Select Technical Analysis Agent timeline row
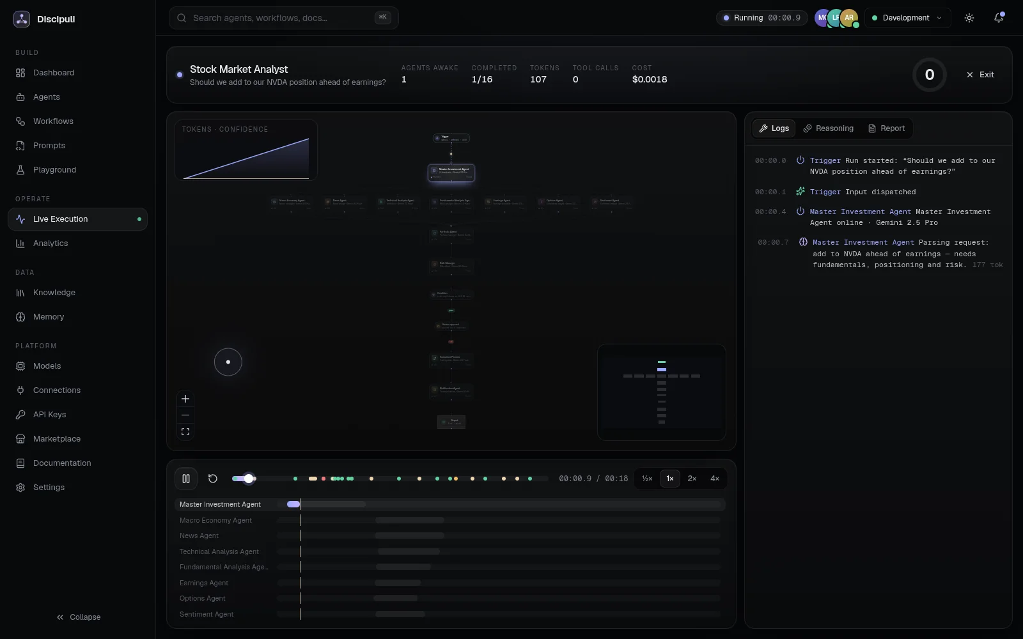 [x=449, y=552]
